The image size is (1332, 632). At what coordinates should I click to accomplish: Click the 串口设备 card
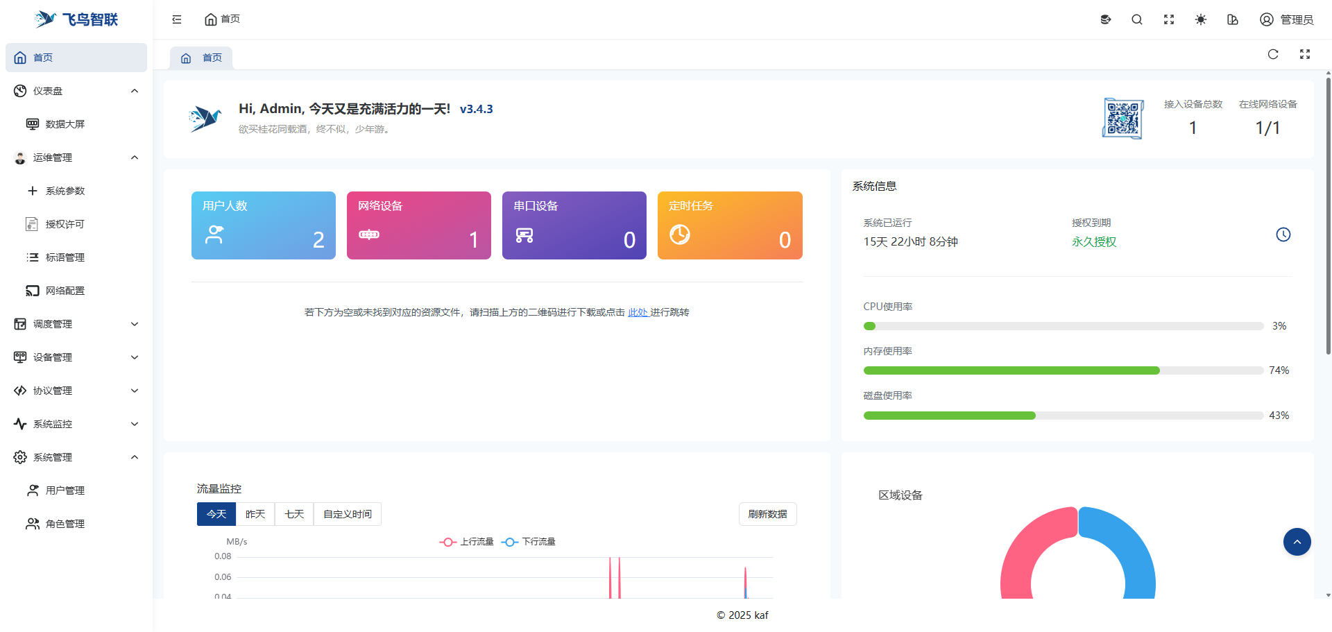coord(574,225)
